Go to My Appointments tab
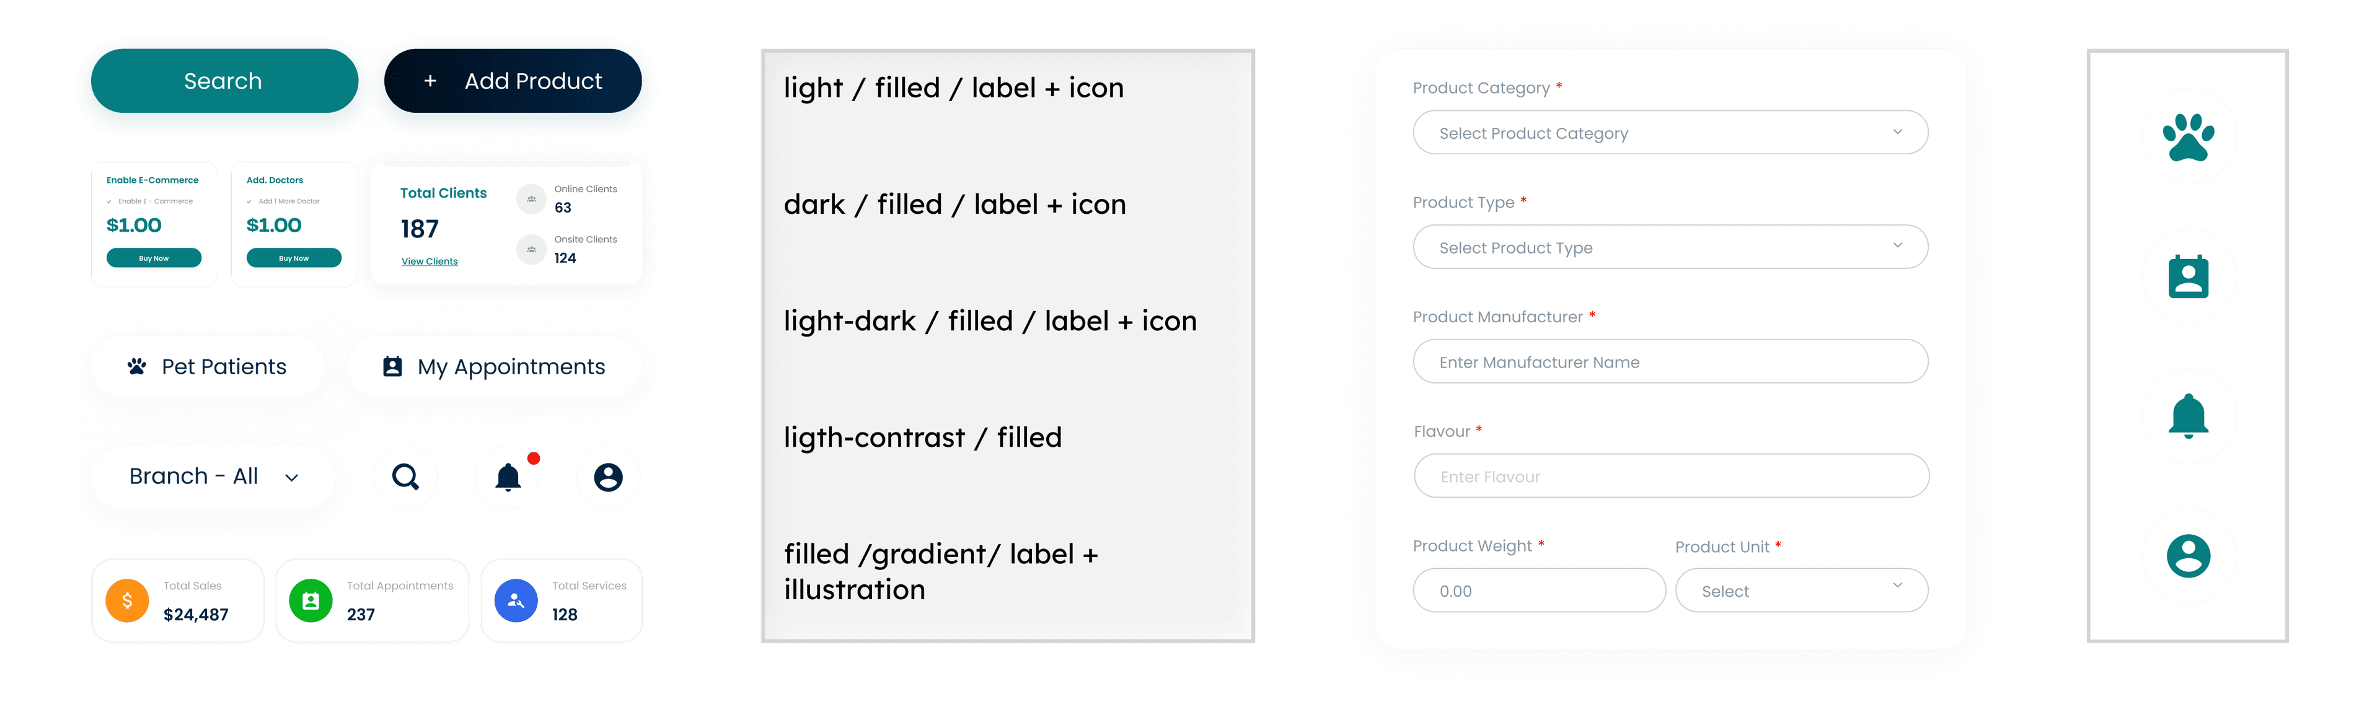The height and width of the screenshot is (707, 2380). tap(495, 367)
